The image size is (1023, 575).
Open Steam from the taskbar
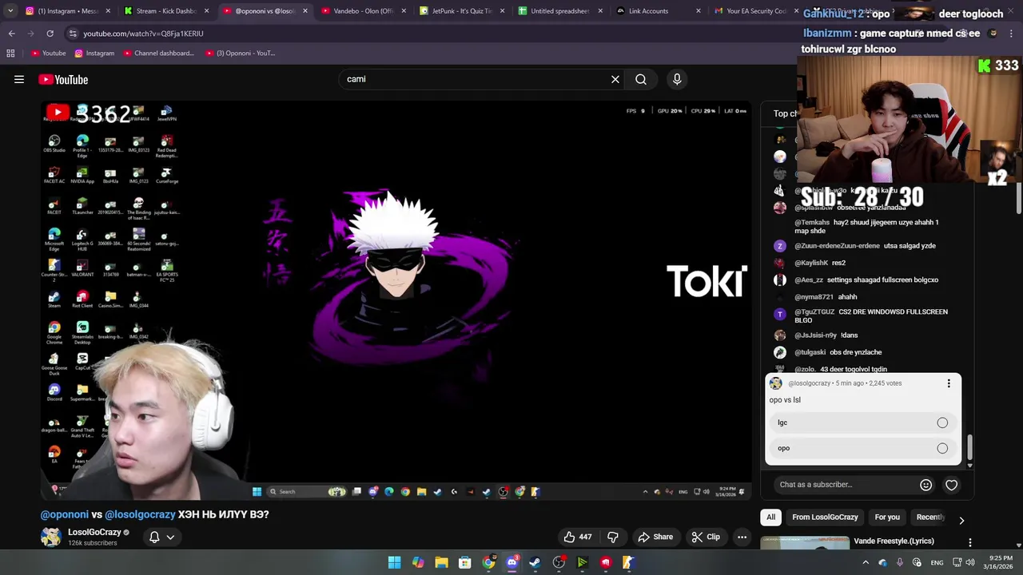535,562
